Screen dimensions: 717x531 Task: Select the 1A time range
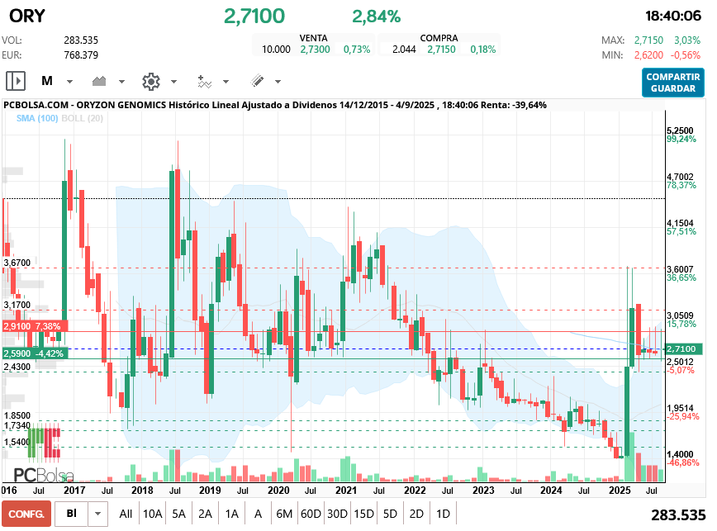click(x=232, y=514)
